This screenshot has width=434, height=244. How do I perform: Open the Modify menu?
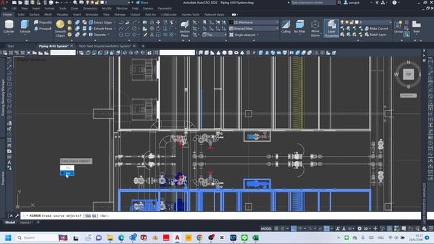(x=106, y=9)
